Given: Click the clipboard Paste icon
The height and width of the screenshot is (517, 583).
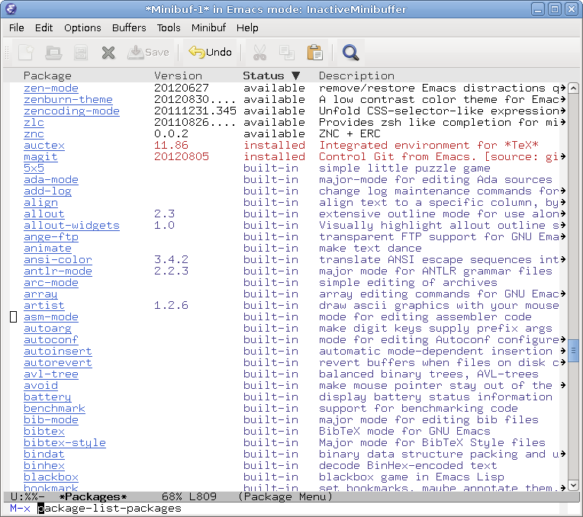Looking at the screenshot, I should click(314, 53).
